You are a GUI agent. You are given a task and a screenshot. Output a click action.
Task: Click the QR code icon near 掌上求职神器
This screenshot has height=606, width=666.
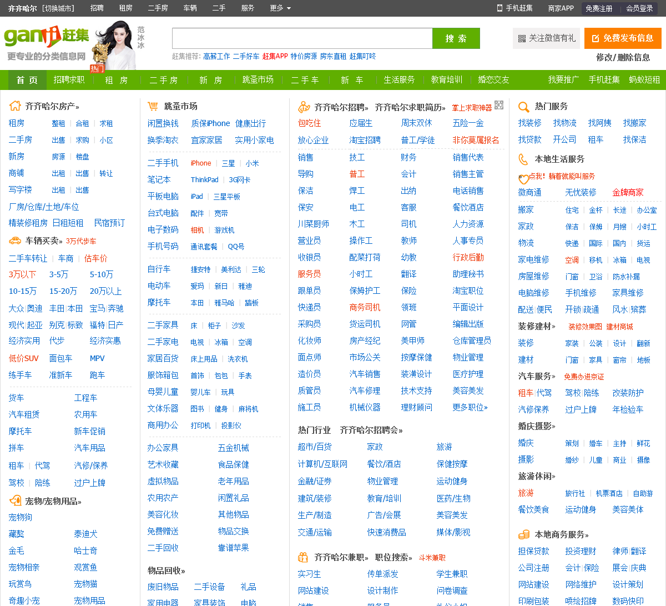pyautogui.click(x=499, y=105)
